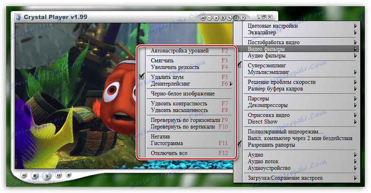Close the Crystal Player window
Viewport: 371px width, 193px height.
(270, 17)
